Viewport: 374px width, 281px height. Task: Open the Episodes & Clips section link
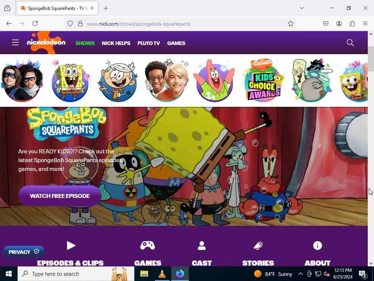point(70,263)
